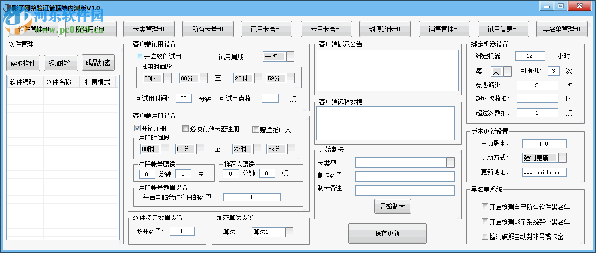
Task: Open the trial start minute 00分 dropdown
Action: pyautogui.click(x=193, y=78)
